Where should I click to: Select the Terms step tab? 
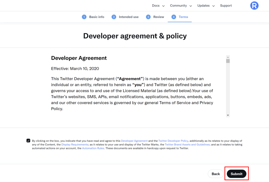tap(180, 17)
